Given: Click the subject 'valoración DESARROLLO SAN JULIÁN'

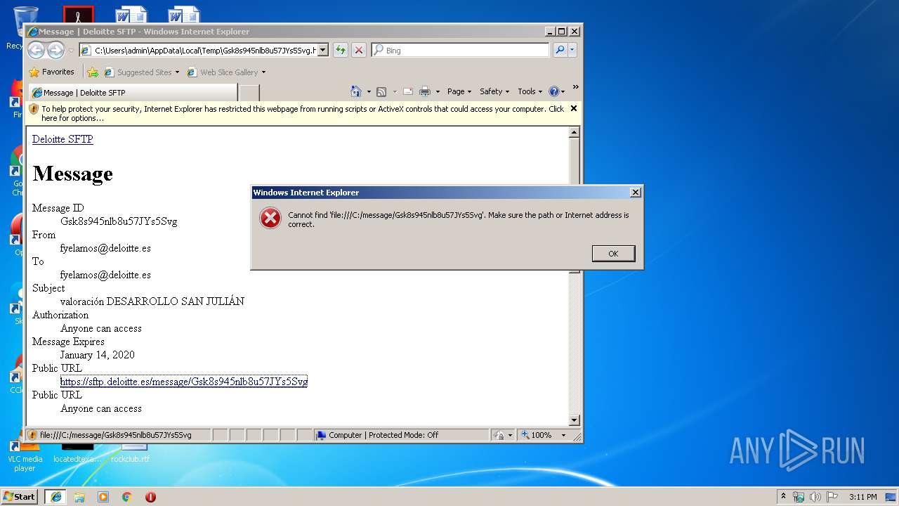Looking at the screenshot, I should click(152, 301).
